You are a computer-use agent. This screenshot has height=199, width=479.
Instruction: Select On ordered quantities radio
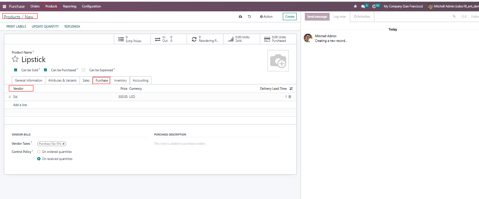pyautogui.click(x=39, y=152)
